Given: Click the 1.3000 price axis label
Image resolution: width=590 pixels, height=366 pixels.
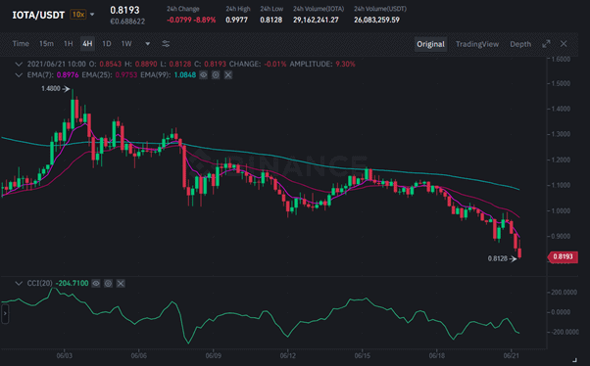Looking at the screenshot, I should pyautogui.click(x=561, y=134).
